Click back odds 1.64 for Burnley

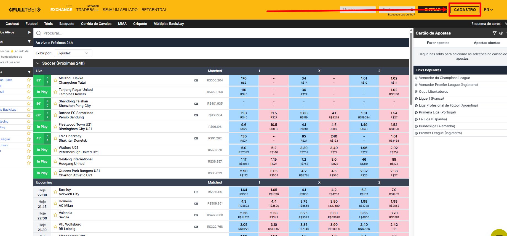click(244, 192)
